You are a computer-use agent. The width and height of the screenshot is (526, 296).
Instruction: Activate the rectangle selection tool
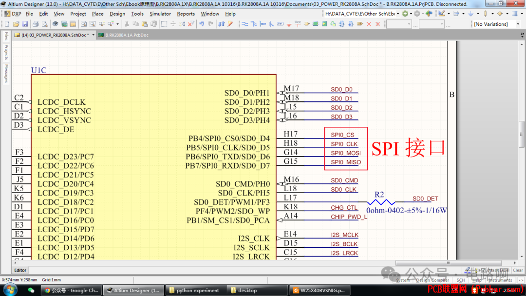point(164,24)
